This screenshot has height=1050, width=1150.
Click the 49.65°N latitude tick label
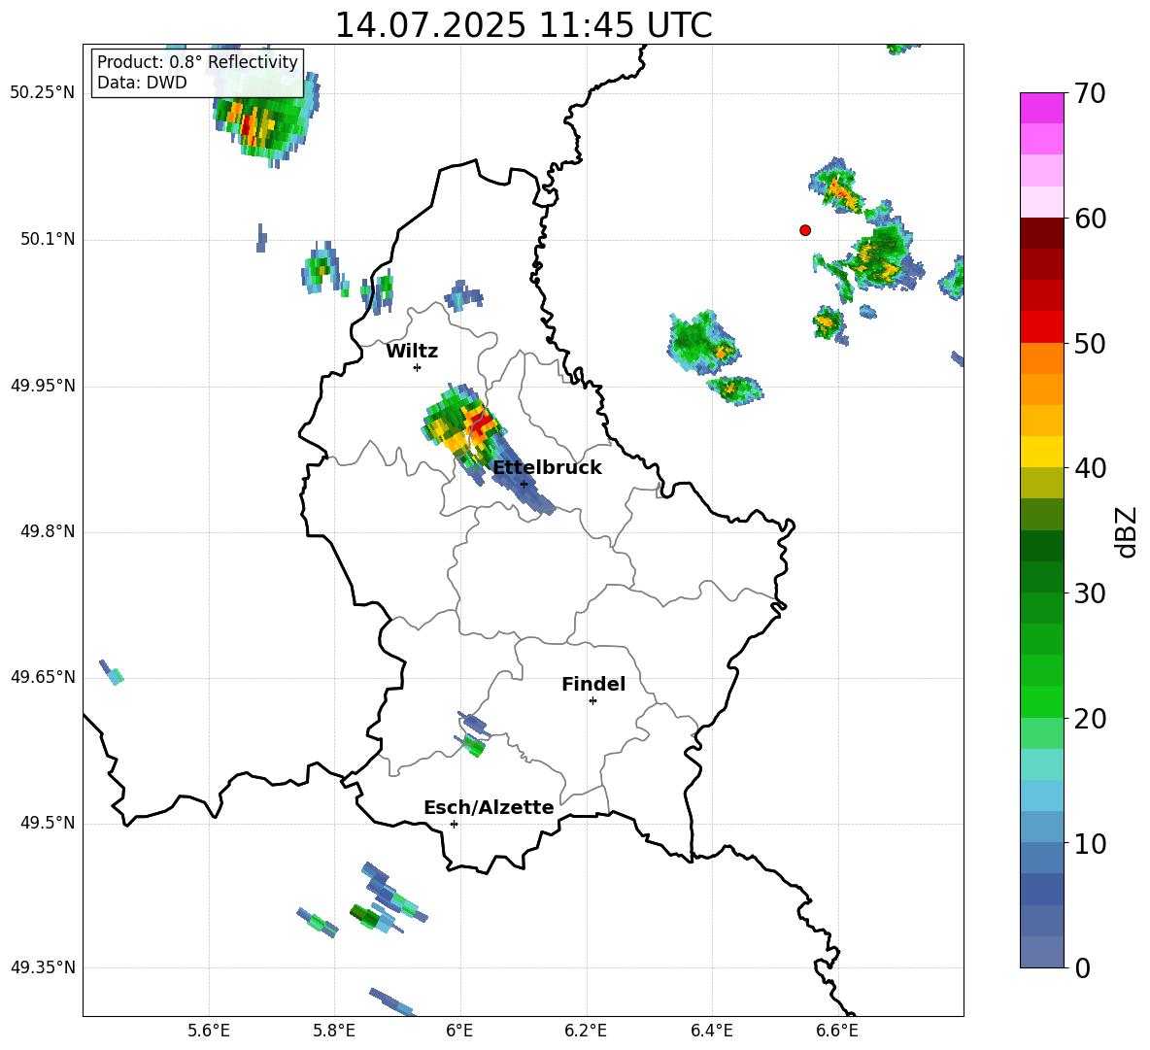(43, 676)
